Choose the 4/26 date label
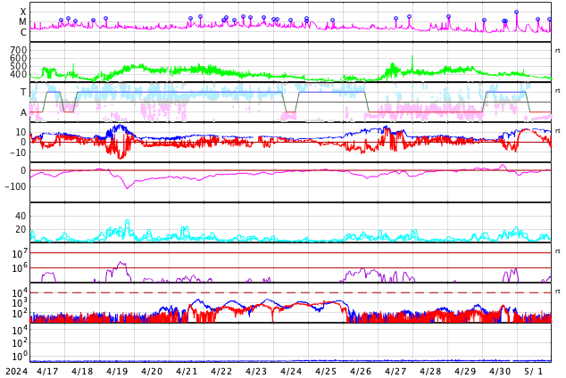The image size is (566, 378). pos(361,371)
